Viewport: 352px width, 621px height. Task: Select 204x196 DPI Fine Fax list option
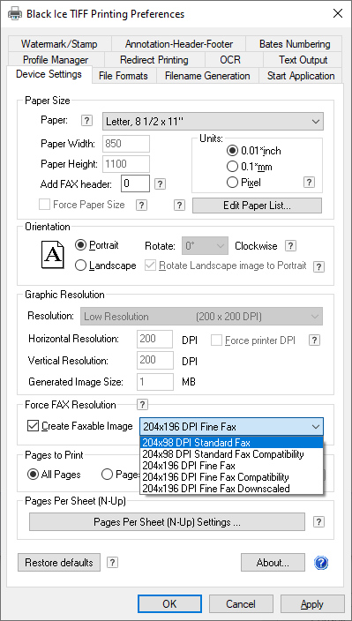232,466
